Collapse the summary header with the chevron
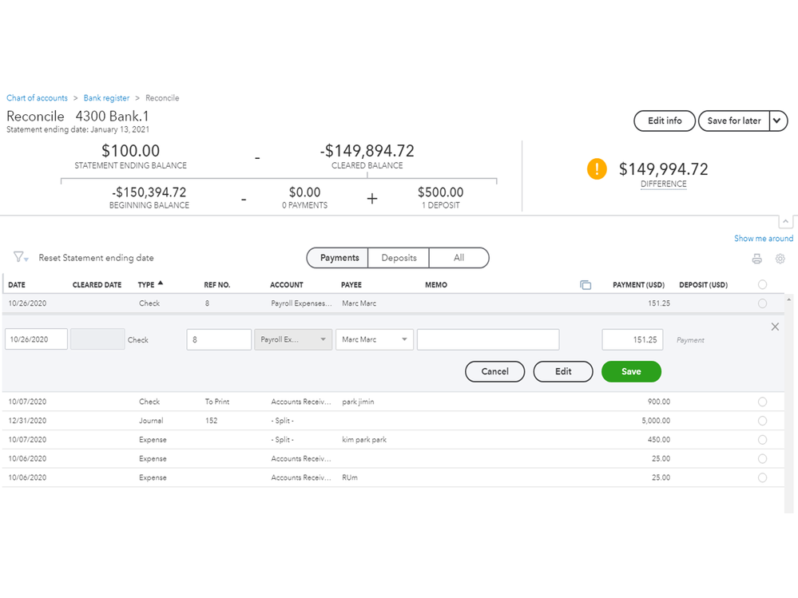This screenshot has height=598, width=798. pos(785,222)
